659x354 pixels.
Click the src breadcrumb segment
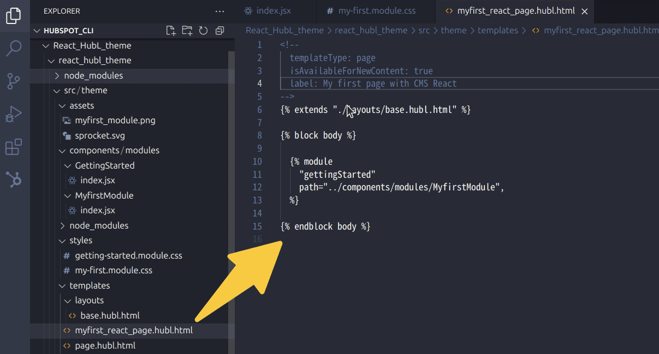(424, 31)
